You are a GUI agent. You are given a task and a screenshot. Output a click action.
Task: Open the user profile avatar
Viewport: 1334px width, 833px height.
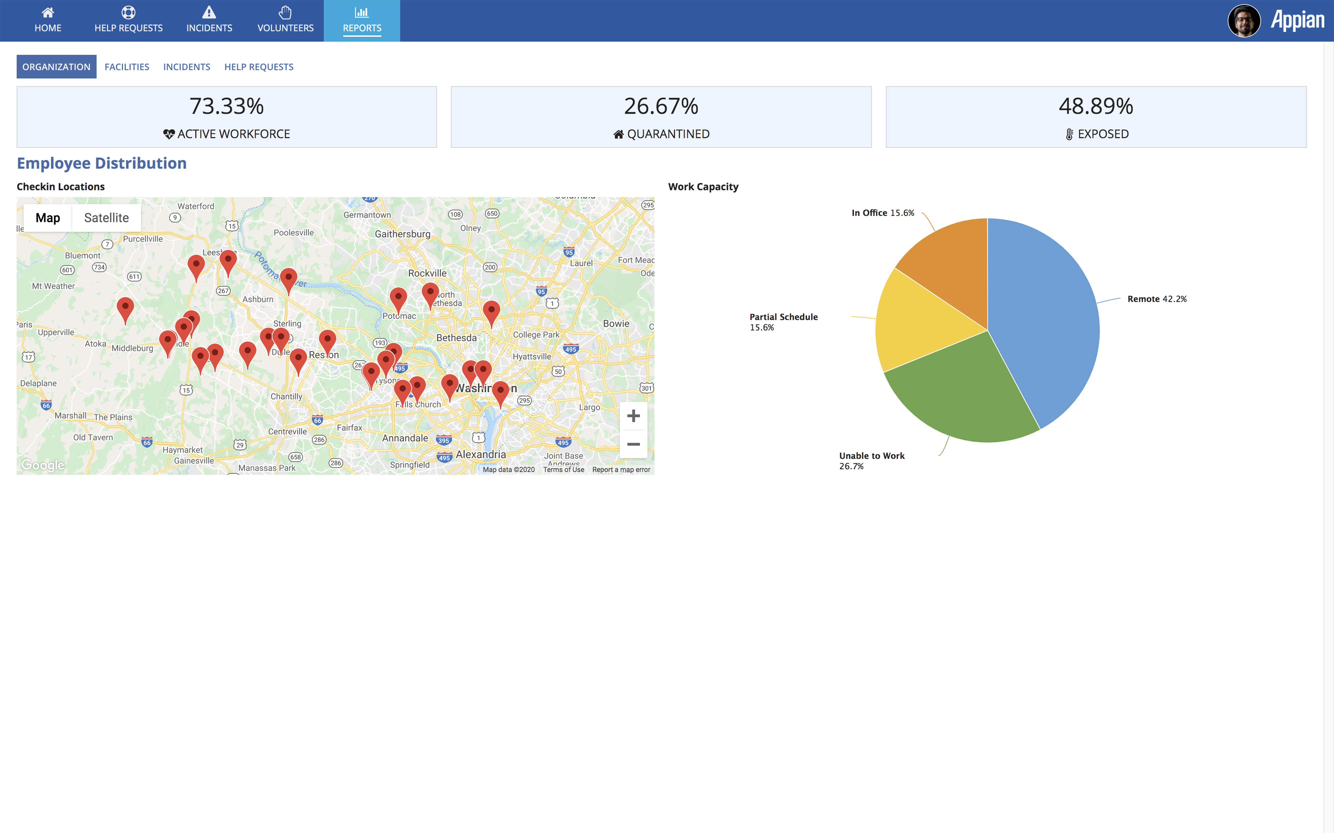coord(1244,21)
